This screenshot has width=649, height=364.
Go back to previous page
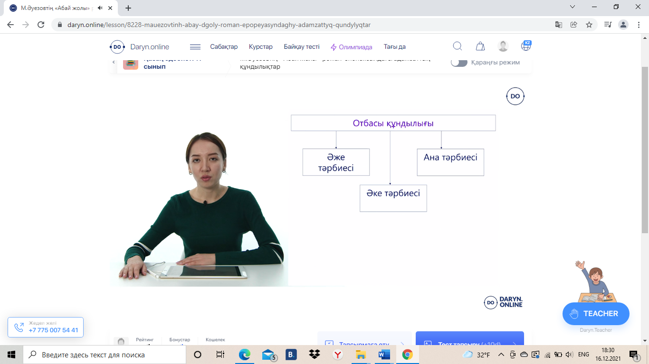click(10, 25)
